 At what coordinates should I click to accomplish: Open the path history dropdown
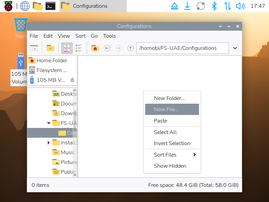click(235, 48)
